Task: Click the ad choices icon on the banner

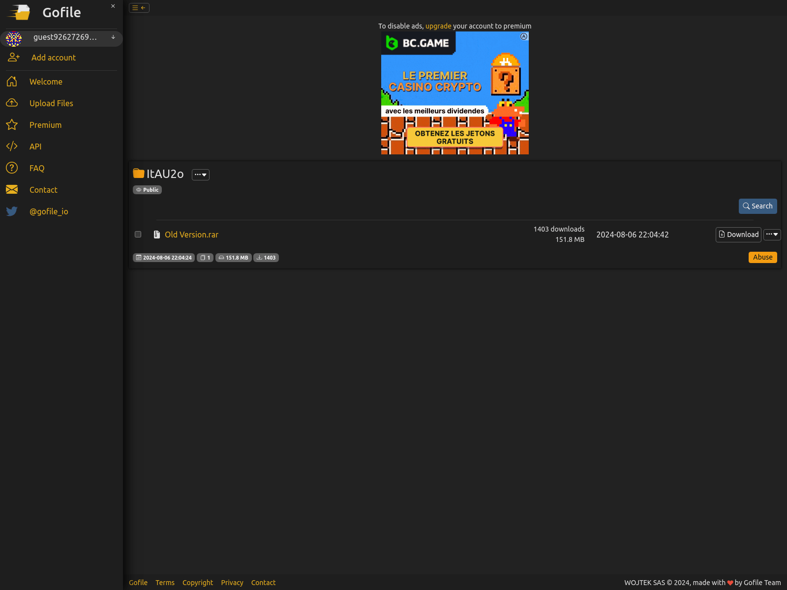Action: point(524,36)
